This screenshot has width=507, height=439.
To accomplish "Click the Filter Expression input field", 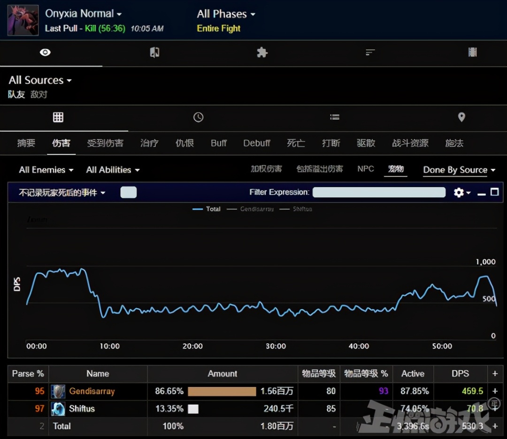I will point(379,192).
